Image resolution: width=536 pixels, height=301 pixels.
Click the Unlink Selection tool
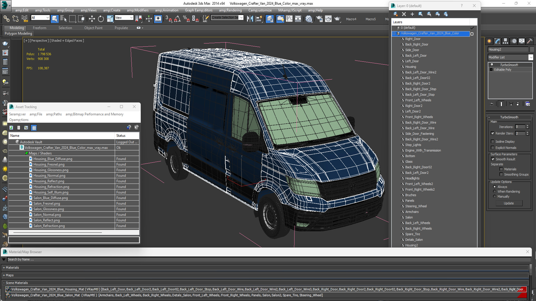15,19
